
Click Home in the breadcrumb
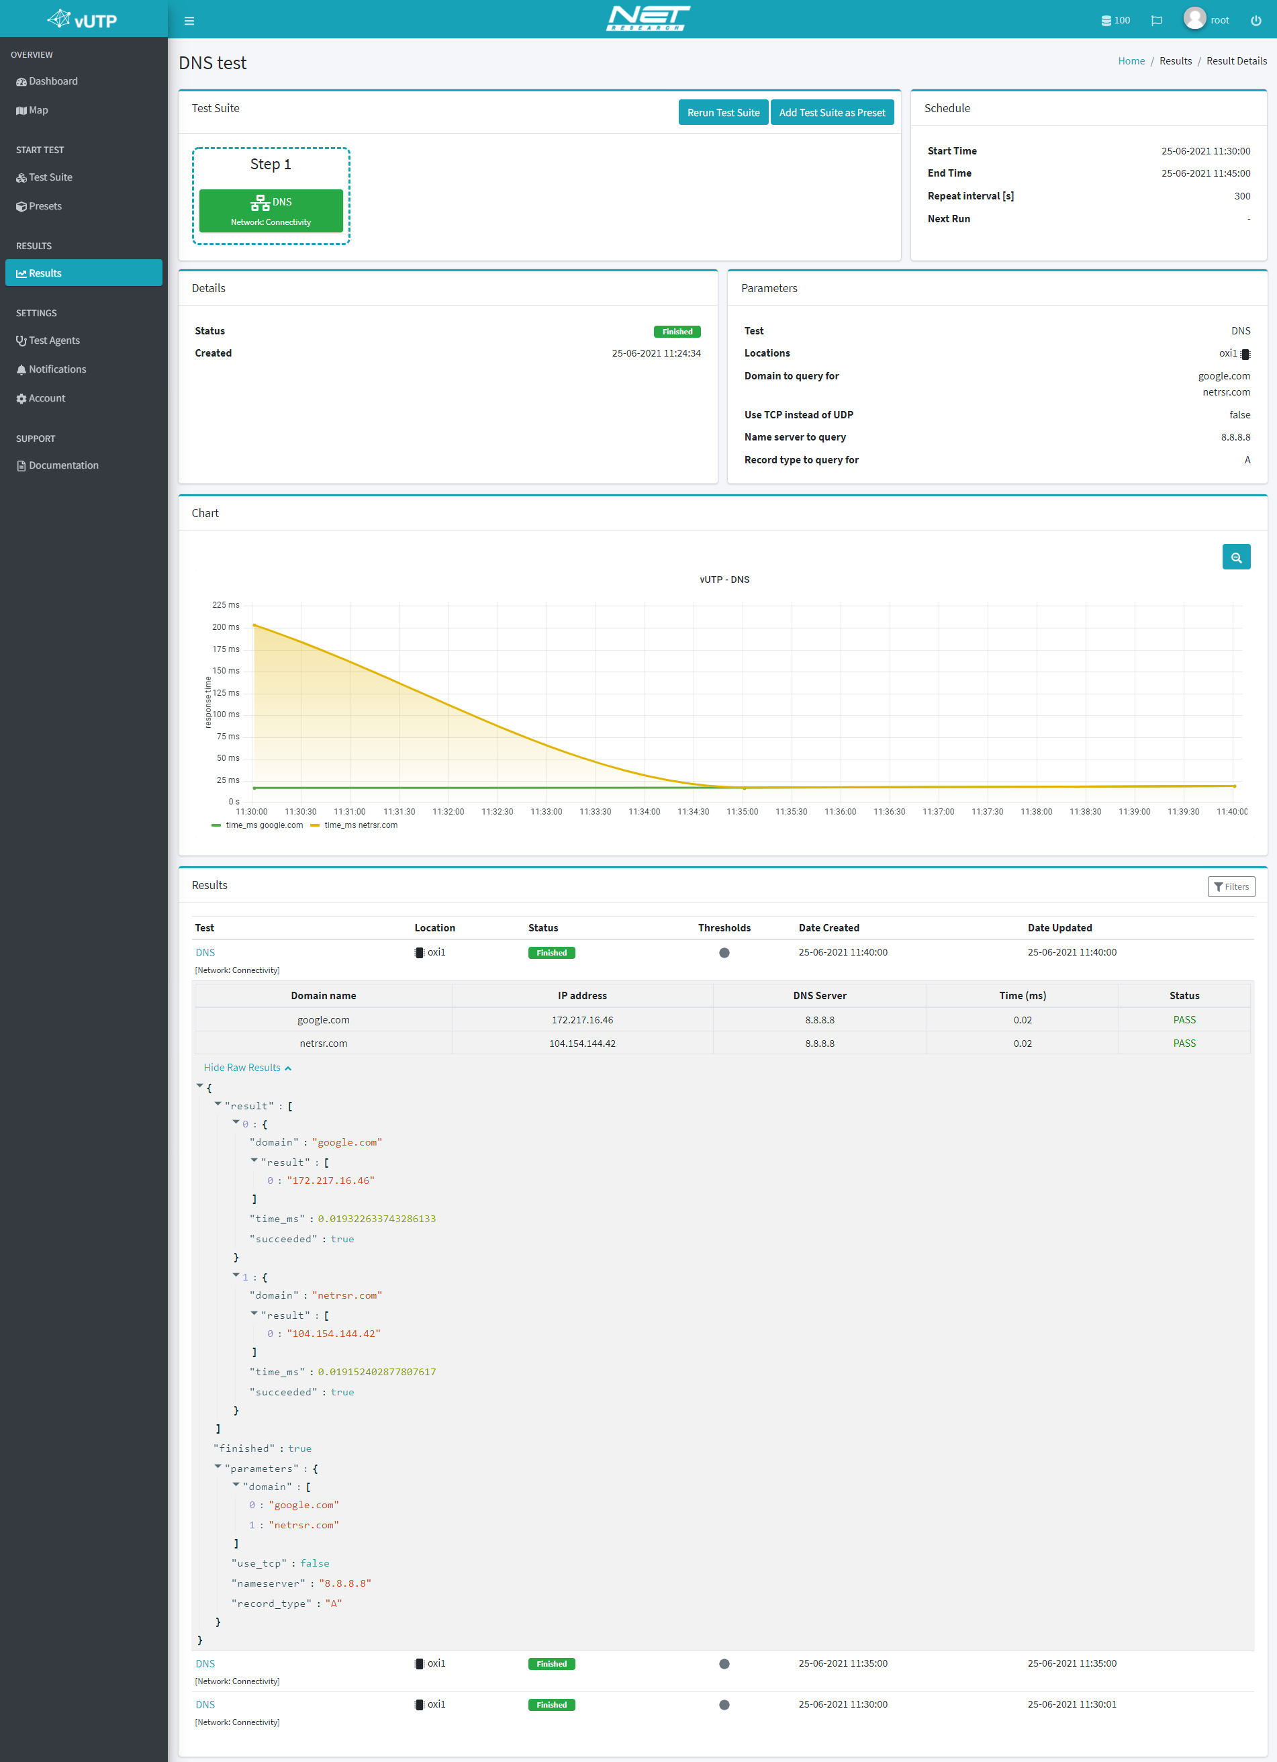click(x=1131, y=61)
